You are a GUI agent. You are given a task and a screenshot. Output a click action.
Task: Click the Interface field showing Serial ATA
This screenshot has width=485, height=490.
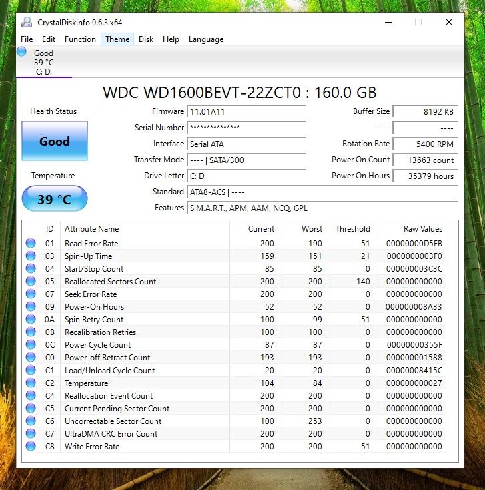246,144
